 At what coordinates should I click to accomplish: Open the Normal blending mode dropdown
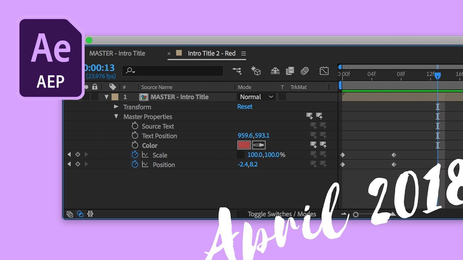coord(256,97)
